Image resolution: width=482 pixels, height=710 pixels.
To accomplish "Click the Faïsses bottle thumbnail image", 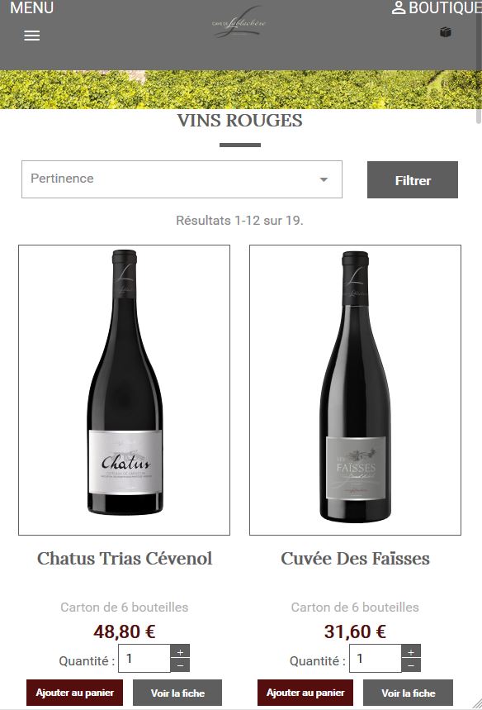I will (x=355, y=390).
